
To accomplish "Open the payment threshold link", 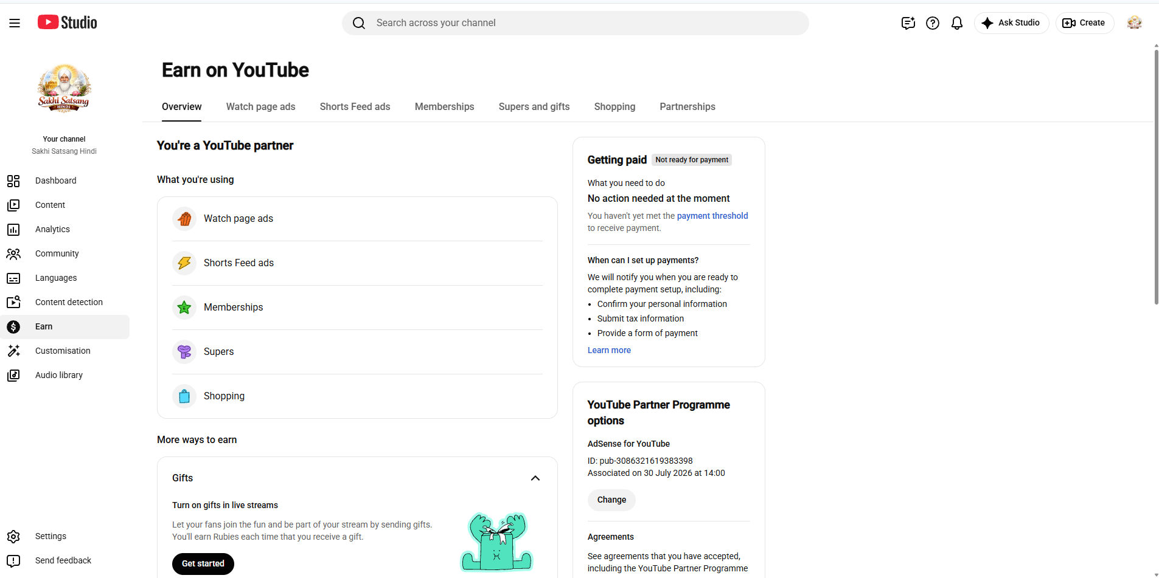I will point(712,216).
